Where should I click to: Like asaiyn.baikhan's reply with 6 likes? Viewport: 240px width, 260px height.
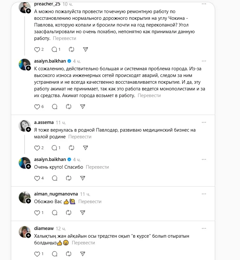(37, 106)
